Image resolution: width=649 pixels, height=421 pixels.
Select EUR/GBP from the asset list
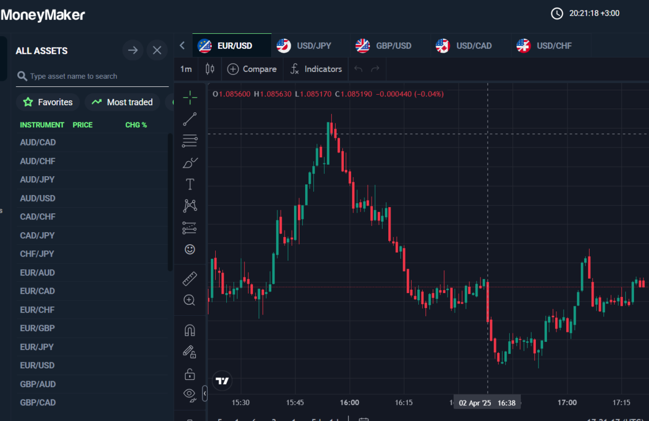92,328
